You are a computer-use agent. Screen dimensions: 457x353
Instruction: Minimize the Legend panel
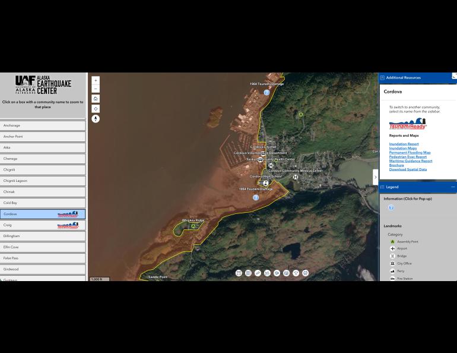453,187
